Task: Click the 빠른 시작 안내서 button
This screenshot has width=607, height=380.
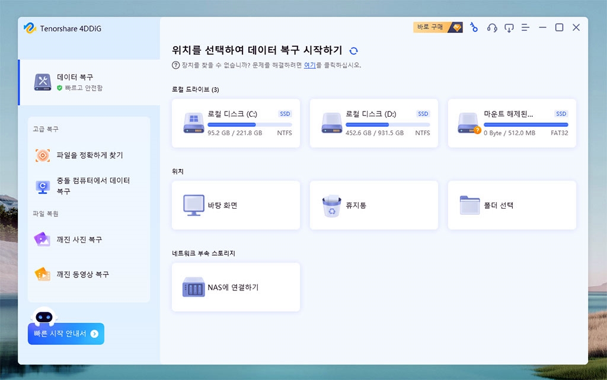Action: pos(66,334)
